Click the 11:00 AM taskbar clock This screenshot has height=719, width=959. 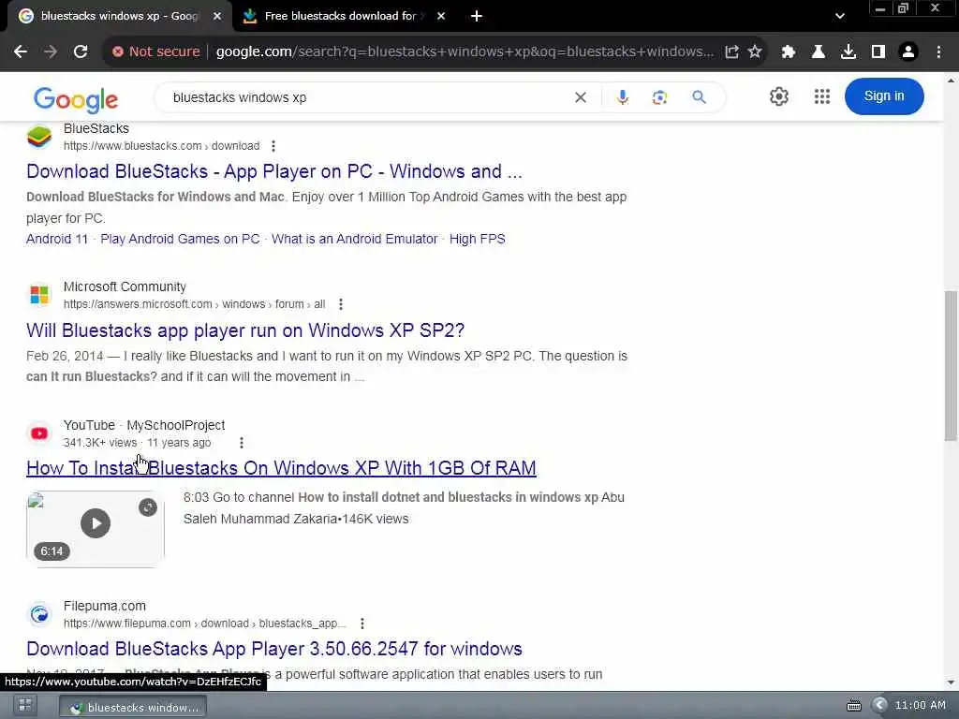click(x=921, y=706)
